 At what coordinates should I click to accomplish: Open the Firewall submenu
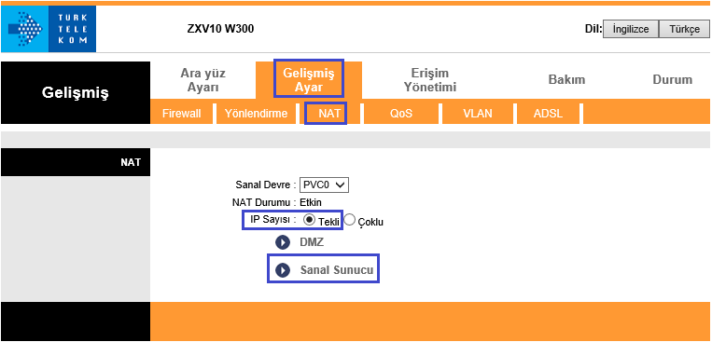coord(182,114)
